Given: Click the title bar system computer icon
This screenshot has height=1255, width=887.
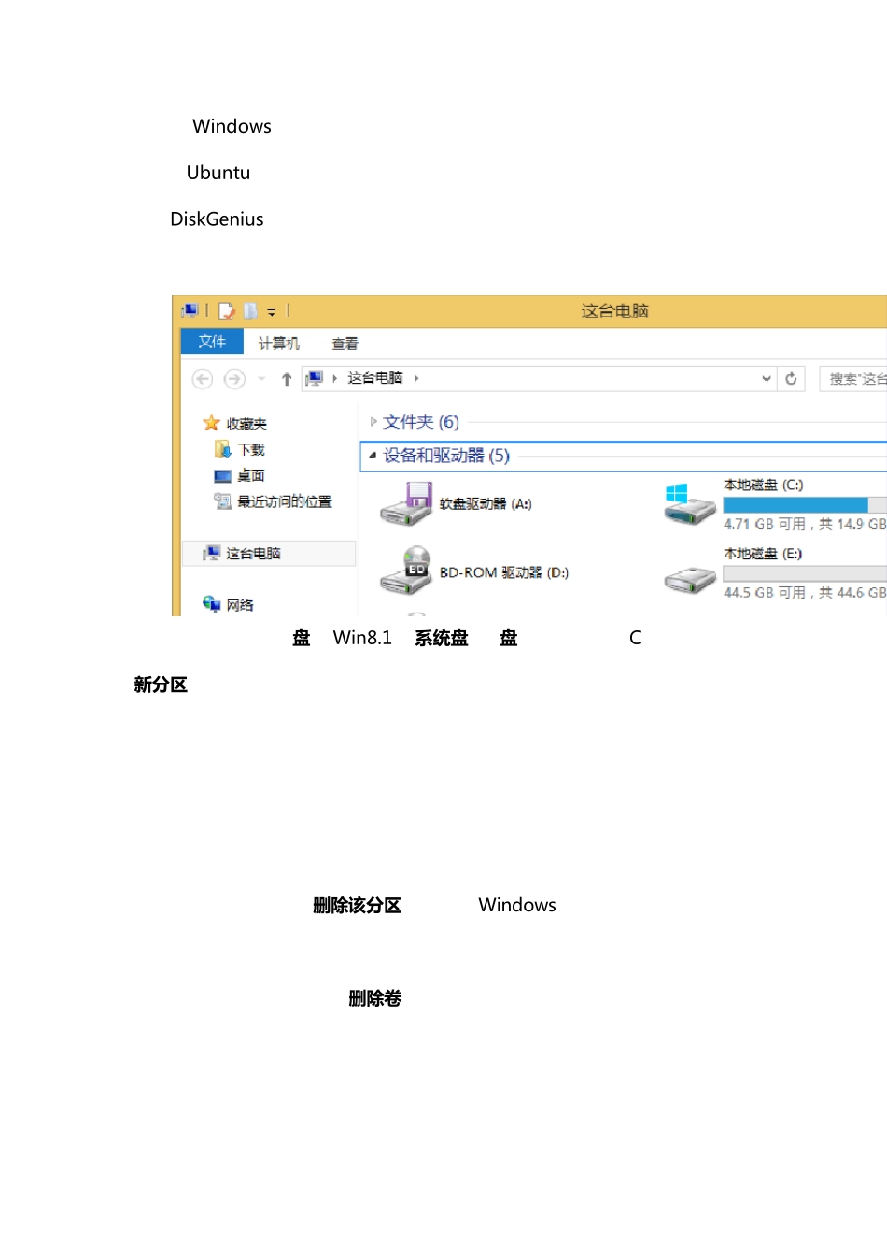Looking at the screenshot, I should pyautogui.click(x=190, y=310).
